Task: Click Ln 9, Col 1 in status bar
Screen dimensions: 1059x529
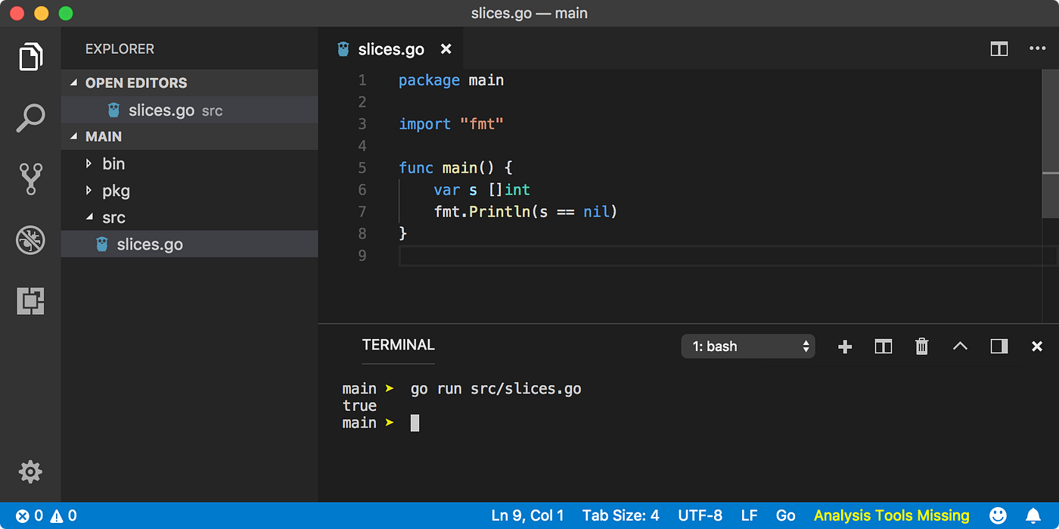Action: tap(528, 516)
